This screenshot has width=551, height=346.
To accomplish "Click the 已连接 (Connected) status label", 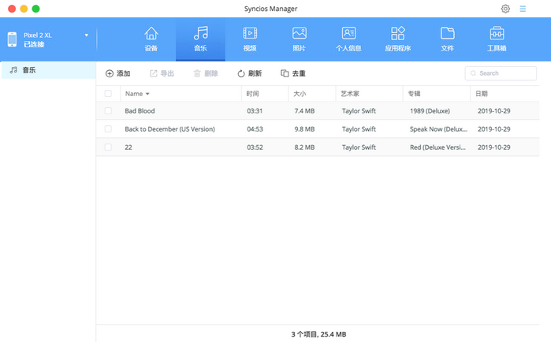I will pyautogui.click(x=34, y=44).
